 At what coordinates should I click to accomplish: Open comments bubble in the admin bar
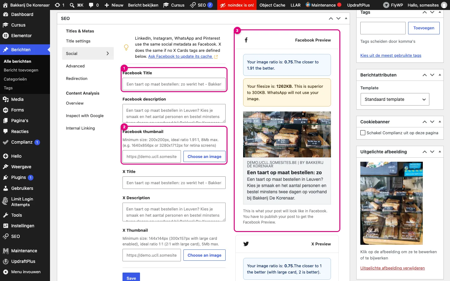click(x=93, y=5)
